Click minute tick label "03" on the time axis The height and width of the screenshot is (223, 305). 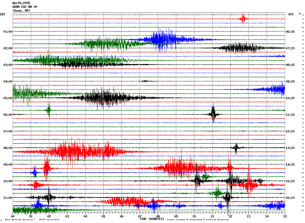coord(67,216)
